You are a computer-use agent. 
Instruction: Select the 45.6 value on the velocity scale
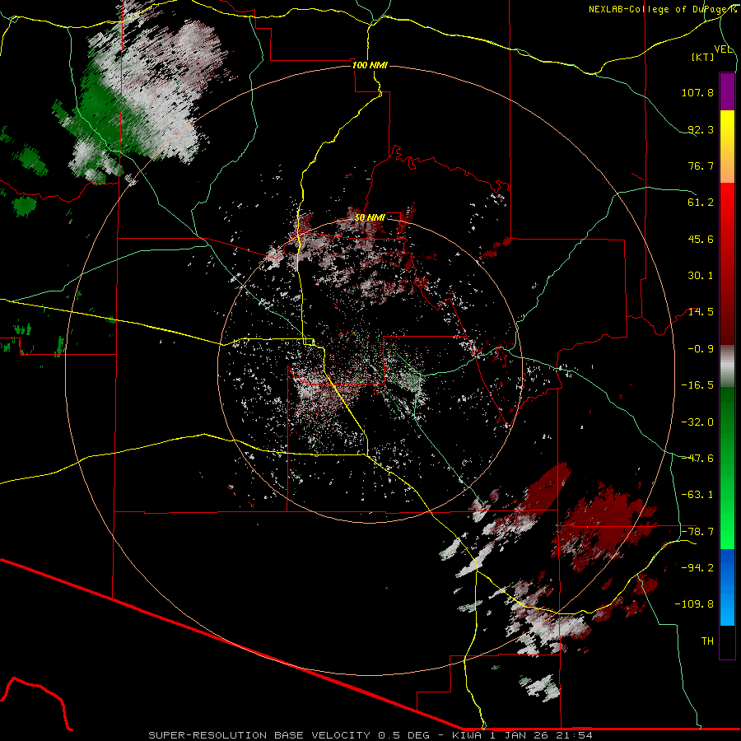coord(701,239)
